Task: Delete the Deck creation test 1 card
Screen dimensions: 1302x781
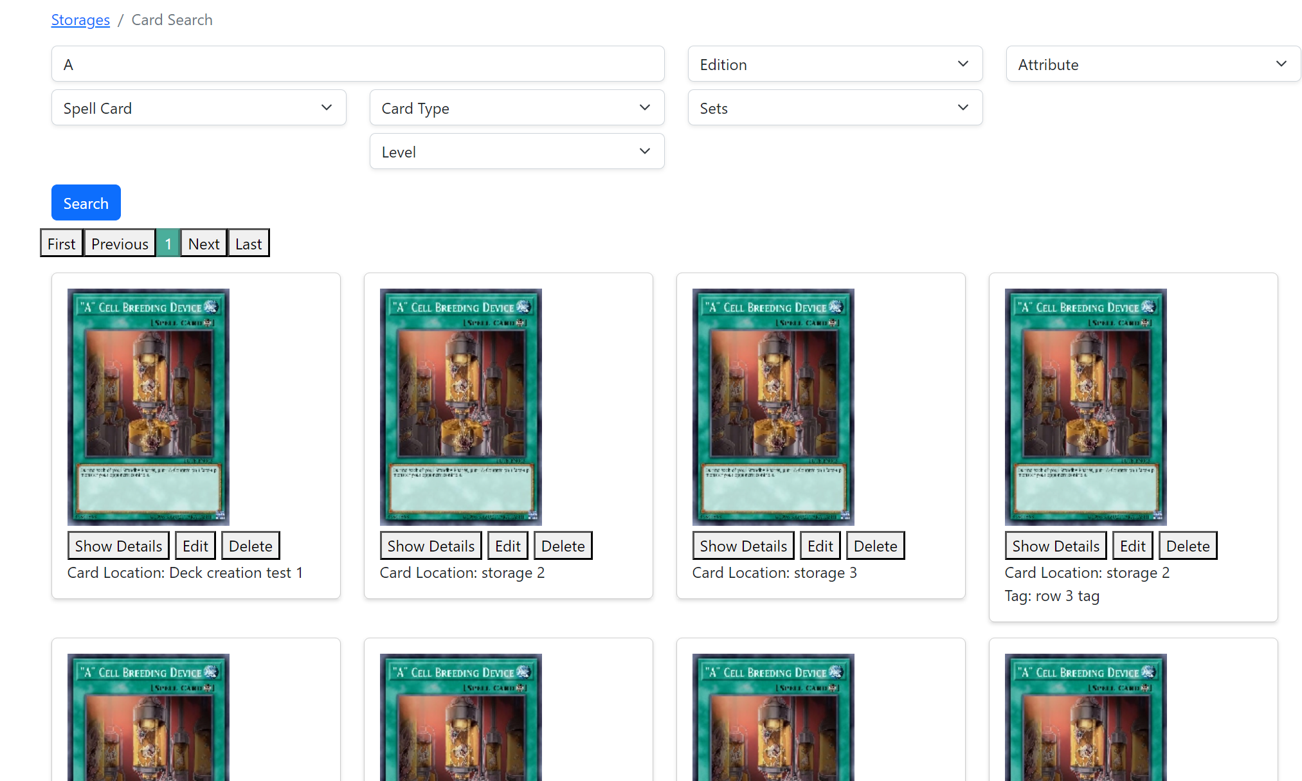Action: pos(251,545)
